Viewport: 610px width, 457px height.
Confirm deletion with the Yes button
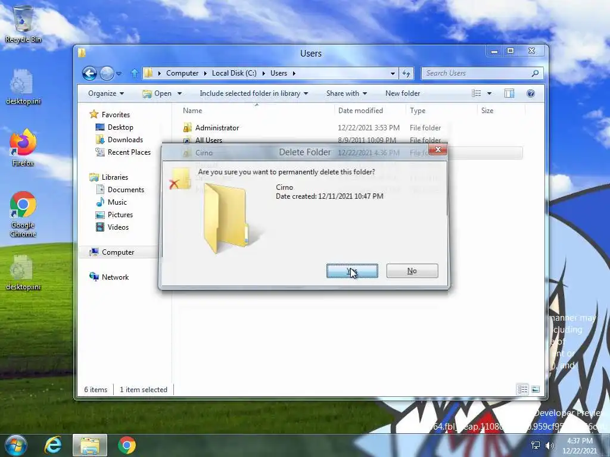point(352,271)
